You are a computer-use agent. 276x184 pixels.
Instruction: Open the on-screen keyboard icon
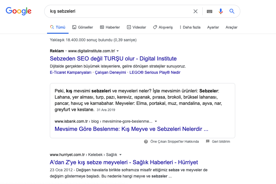(x=209, y=11)
